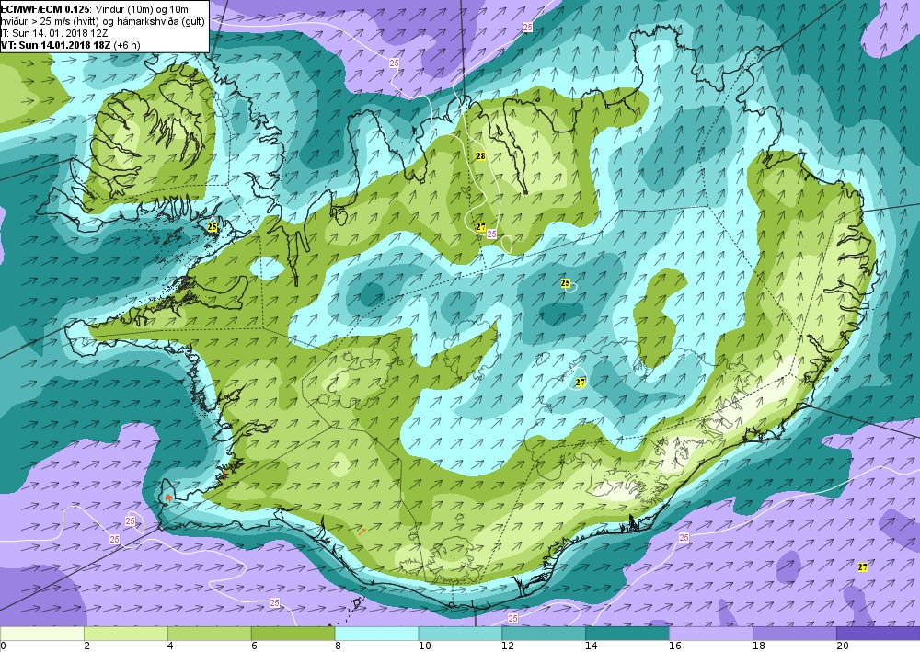
Task: Click the white 25 contour label beside the yellow 27
Action: (x=491, y=234)
